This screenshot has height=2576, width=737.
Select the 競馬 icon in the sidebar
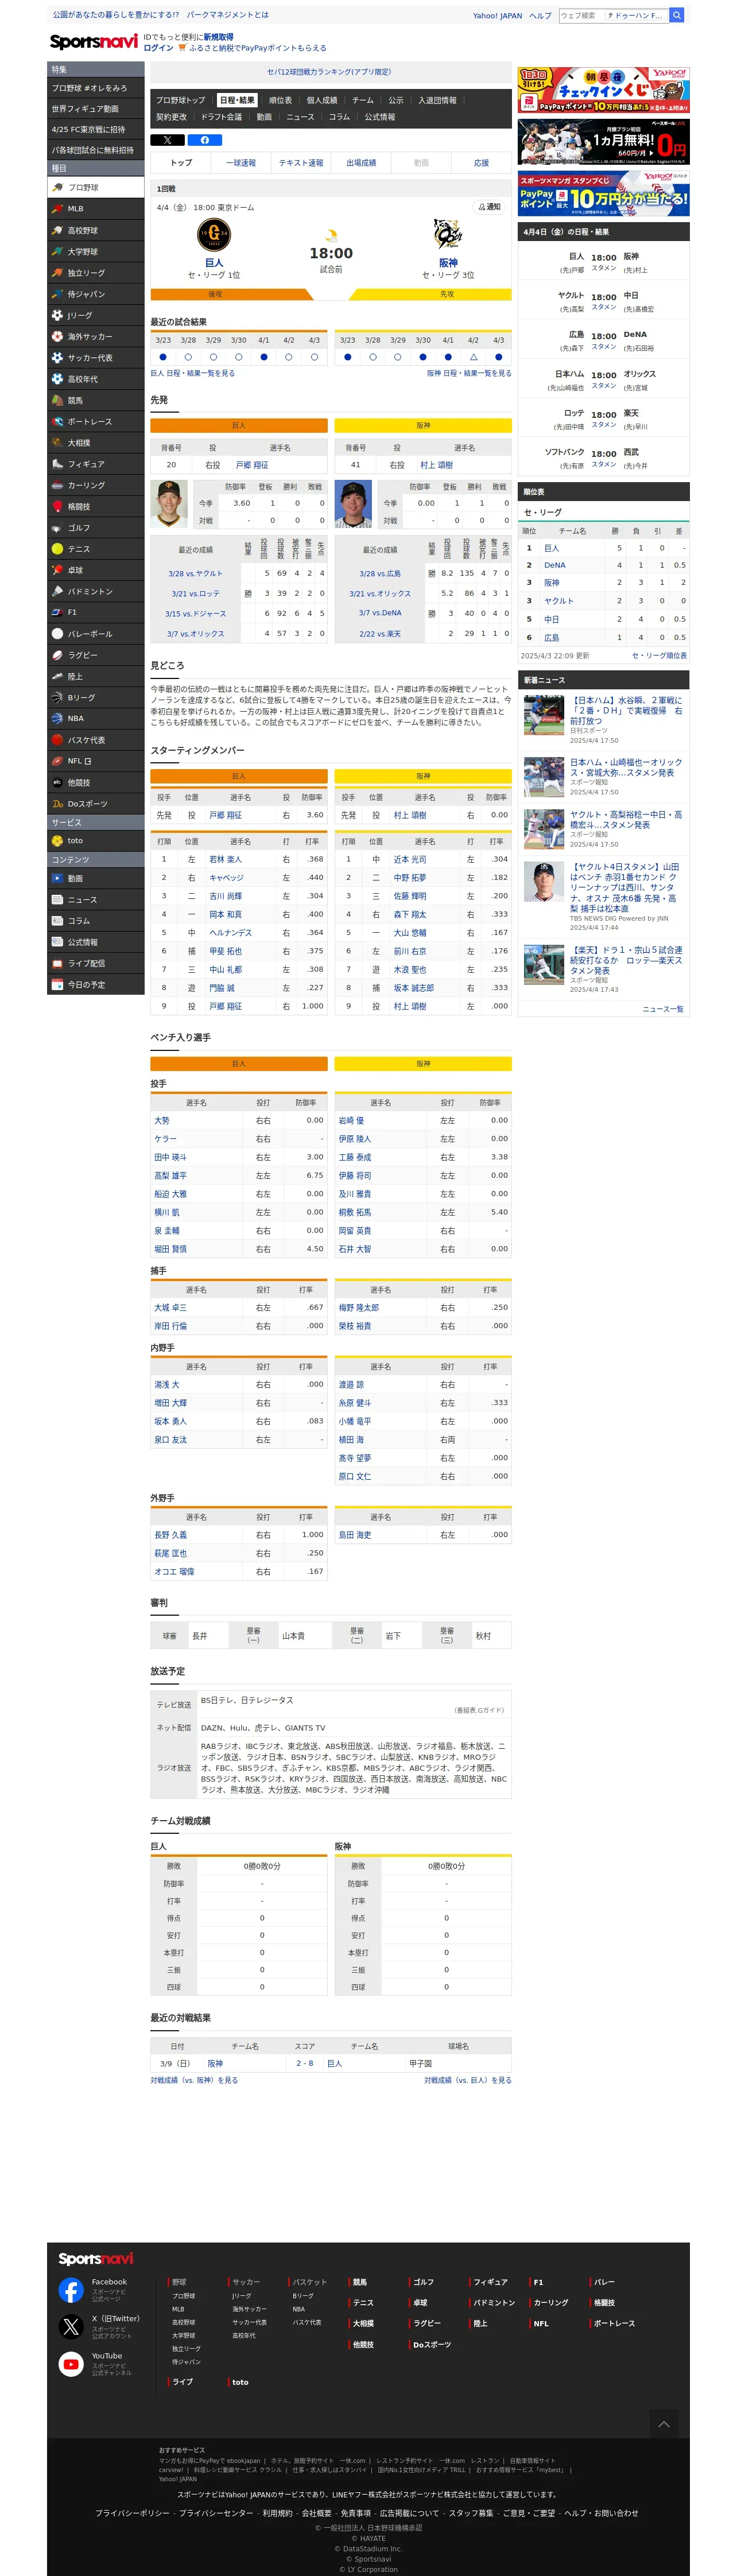pyautogui.click(x=58, y=400)
